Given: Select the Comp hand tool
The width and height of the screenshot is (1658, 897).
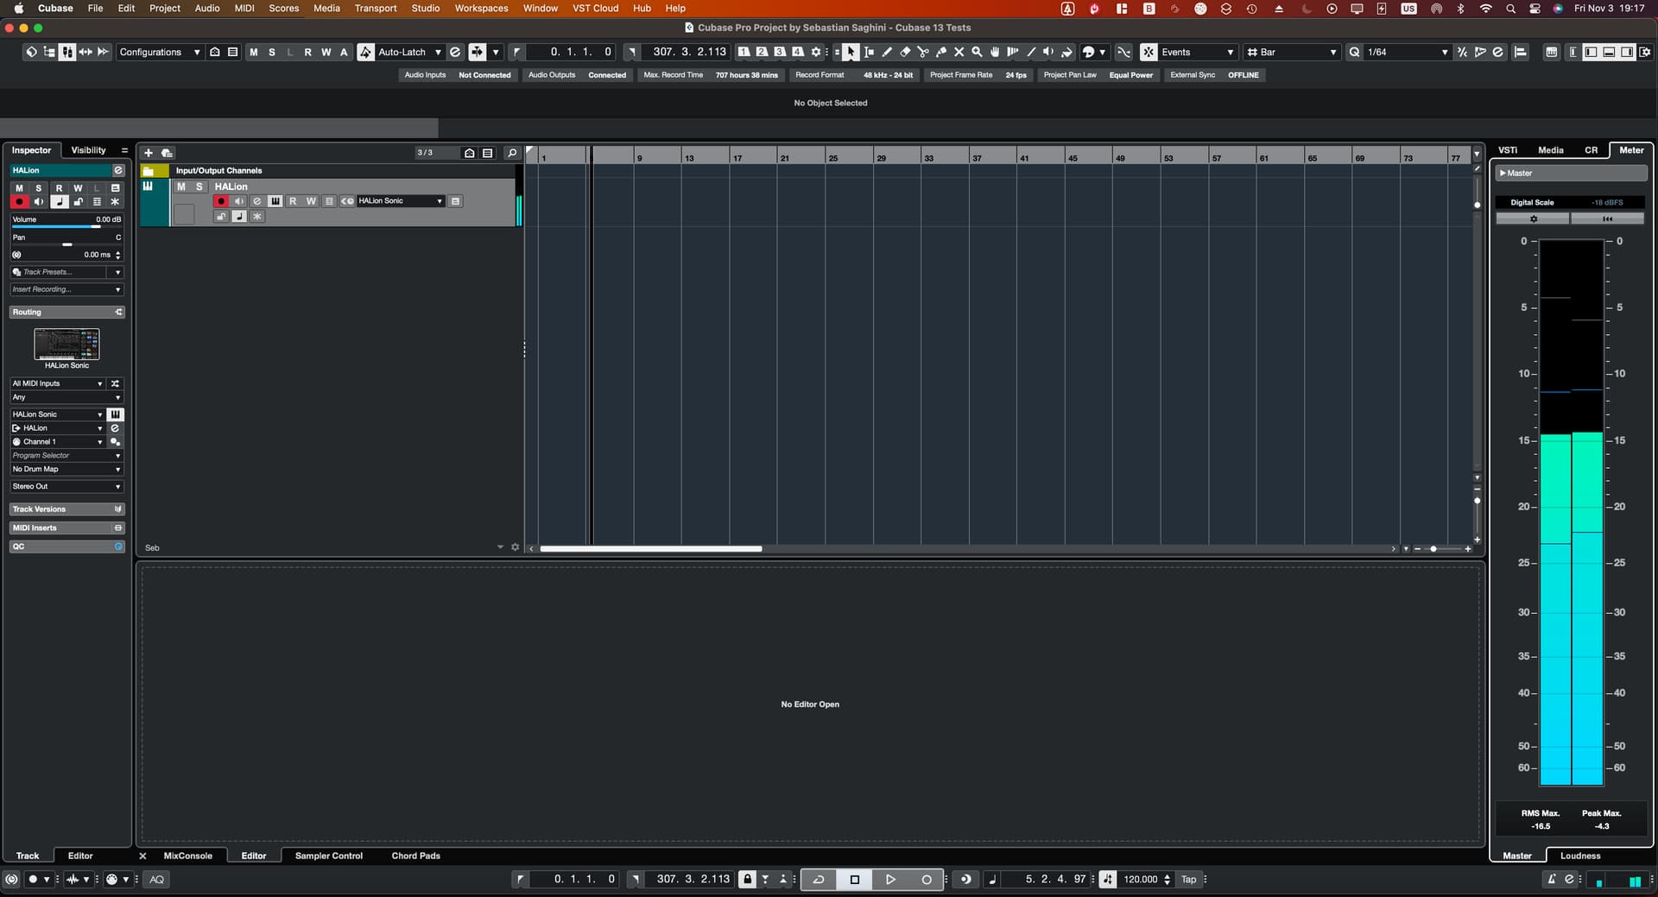Looking at the screenshot, I should point(995,52).
